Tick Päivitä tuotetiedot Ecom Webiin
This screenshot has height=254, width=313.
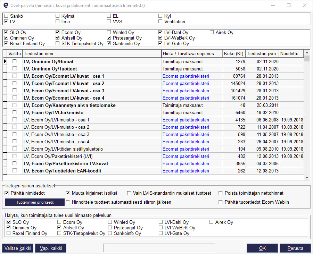click(x=221, y=202)
